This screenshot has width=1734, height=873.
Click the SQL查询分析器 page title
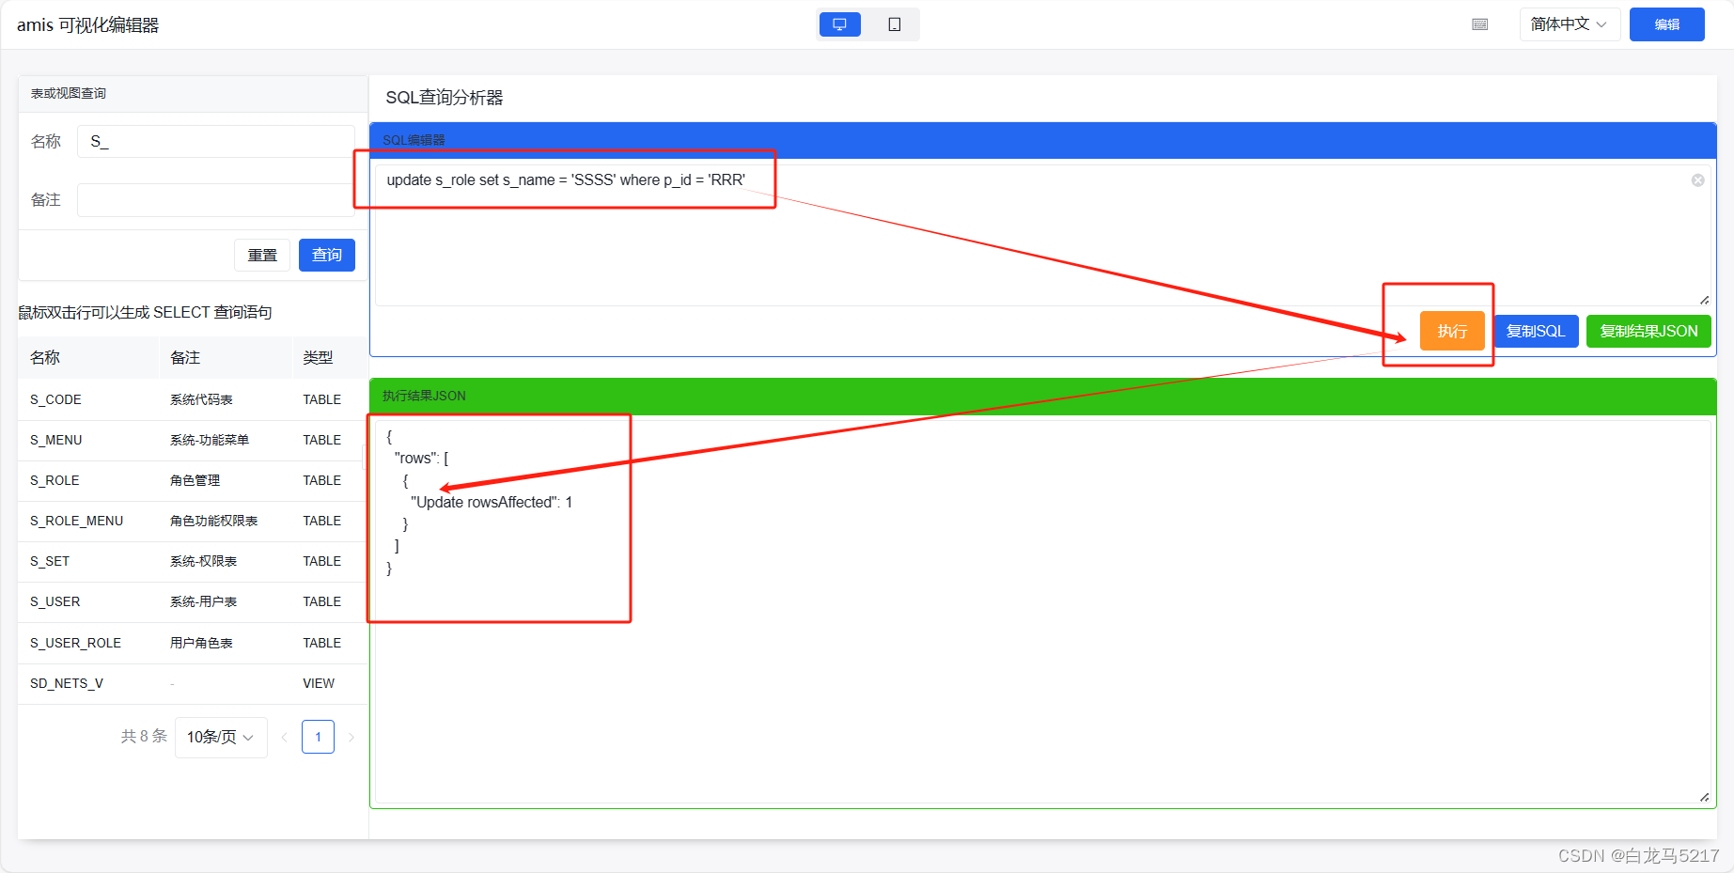(445, 98)
